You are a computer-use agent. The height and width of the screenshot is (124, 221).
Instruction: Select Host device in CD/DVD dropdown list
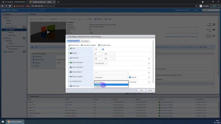[x=111, y=85]
